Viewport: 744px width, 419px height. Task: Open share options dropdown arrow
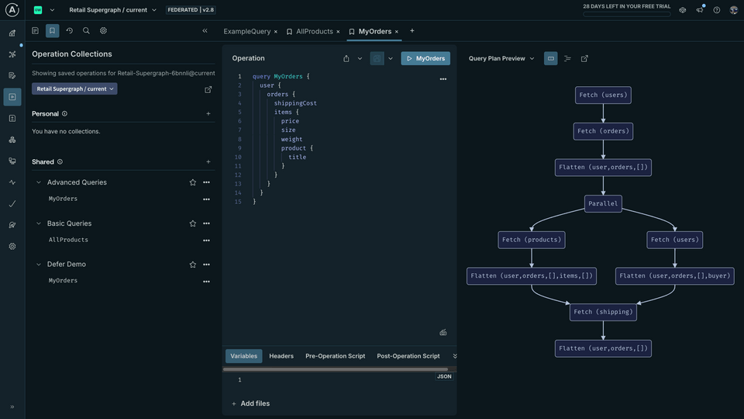click(360, 58)
